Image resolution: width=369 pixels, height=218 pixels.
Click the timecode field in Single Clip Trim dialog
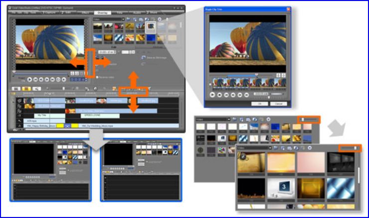click(261, 94)
